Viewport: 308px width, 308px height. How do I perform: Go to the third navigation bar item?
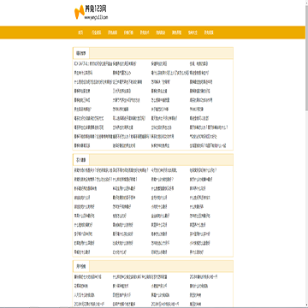[113, 33]
